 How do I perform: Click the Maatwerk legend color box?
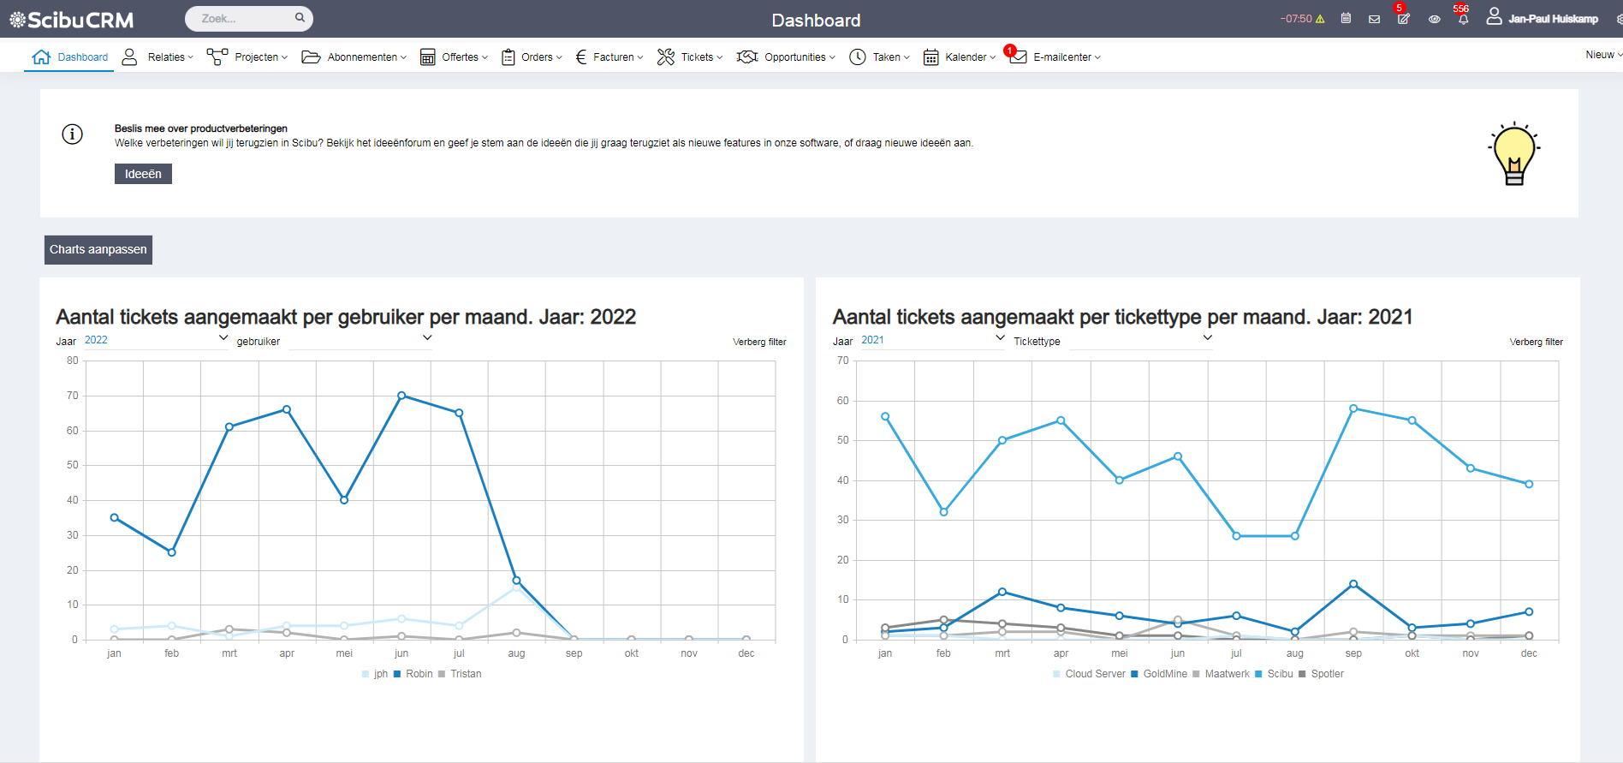(x=1196, y=674)
